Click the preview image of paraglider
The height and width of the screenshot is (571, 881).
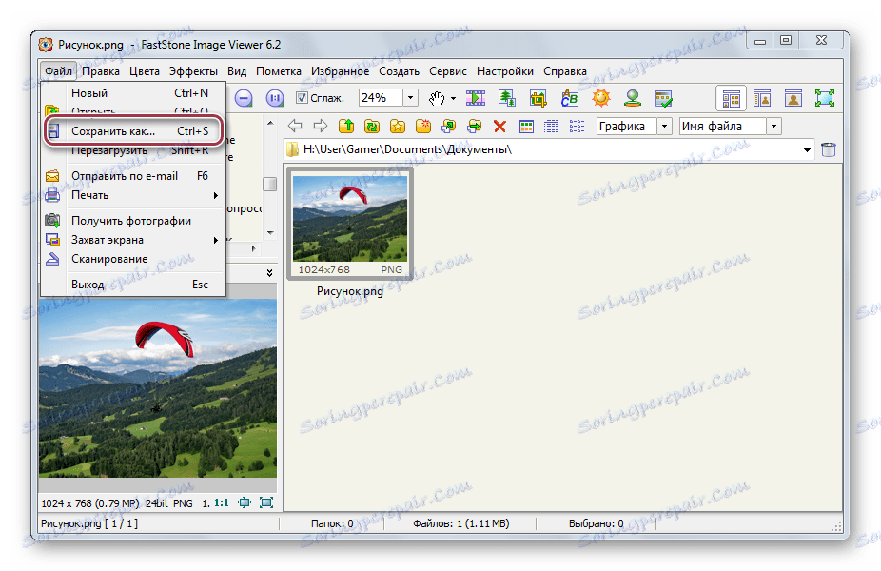[158, 387]
